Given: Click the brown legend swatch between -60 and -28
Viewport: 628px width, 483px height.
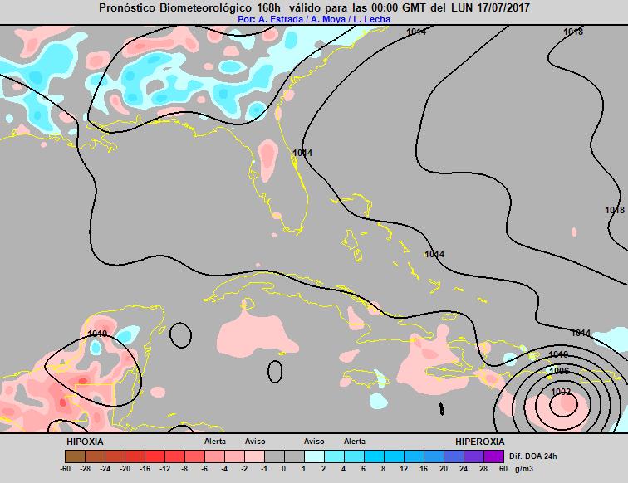Looking at the screenshot, I should pyautogui.click(x=75, y=456).
